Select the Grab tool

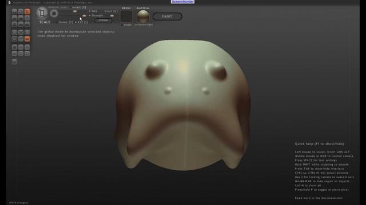(27, 18)
